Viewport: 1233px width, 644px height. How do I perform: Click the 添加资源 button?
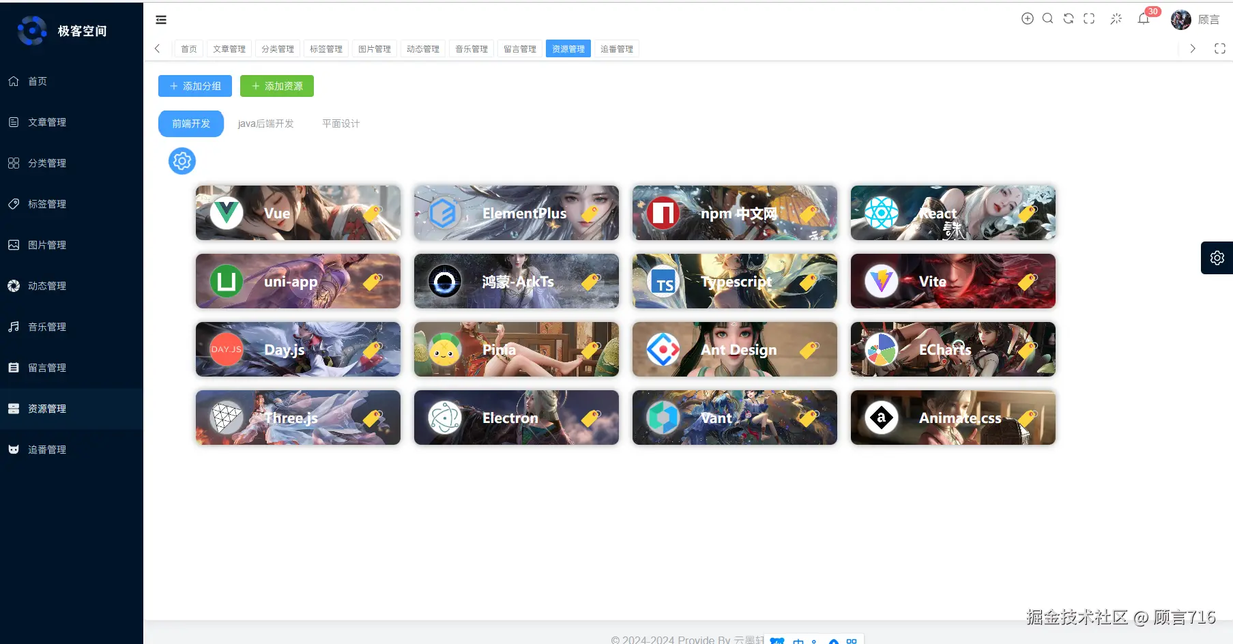pyautogui.click(x=277, y=86)
